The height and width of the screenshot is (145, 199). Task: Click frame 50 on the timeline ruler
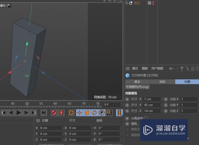(x=27, y=104)
